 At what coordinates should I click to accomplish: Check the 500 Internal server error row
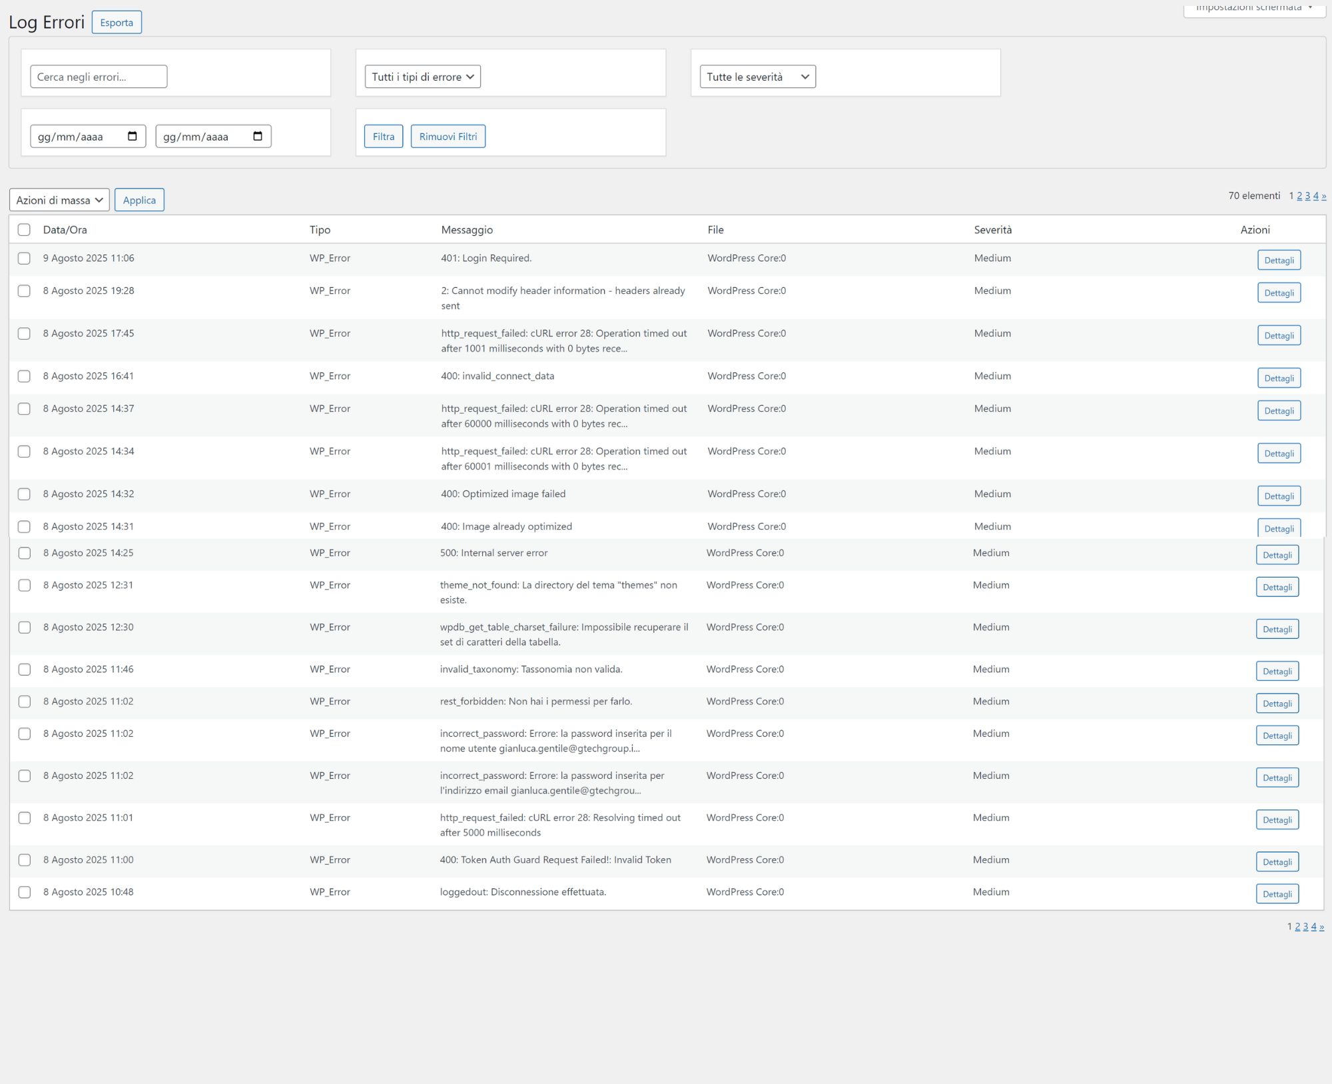coord(25,553)
